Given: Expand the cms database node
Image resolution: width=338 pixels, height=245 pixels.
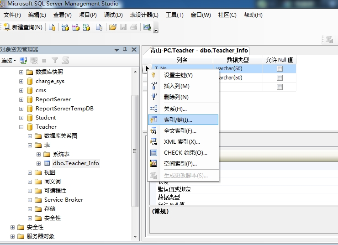Looking at the screenshot, I should point(21,90).
